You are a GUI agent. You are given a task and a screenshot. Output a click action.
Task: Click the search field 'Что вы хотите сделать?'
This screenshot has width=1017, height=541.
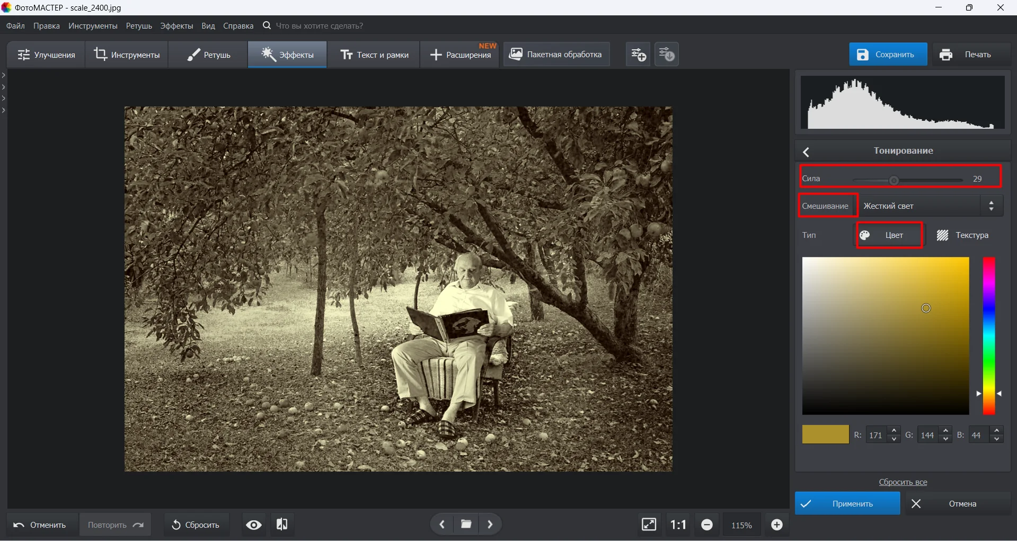point(319,25)
